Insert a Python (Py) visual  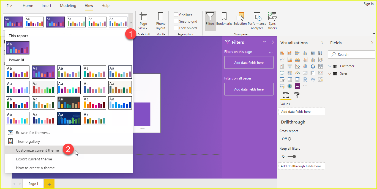coord(313,79)
